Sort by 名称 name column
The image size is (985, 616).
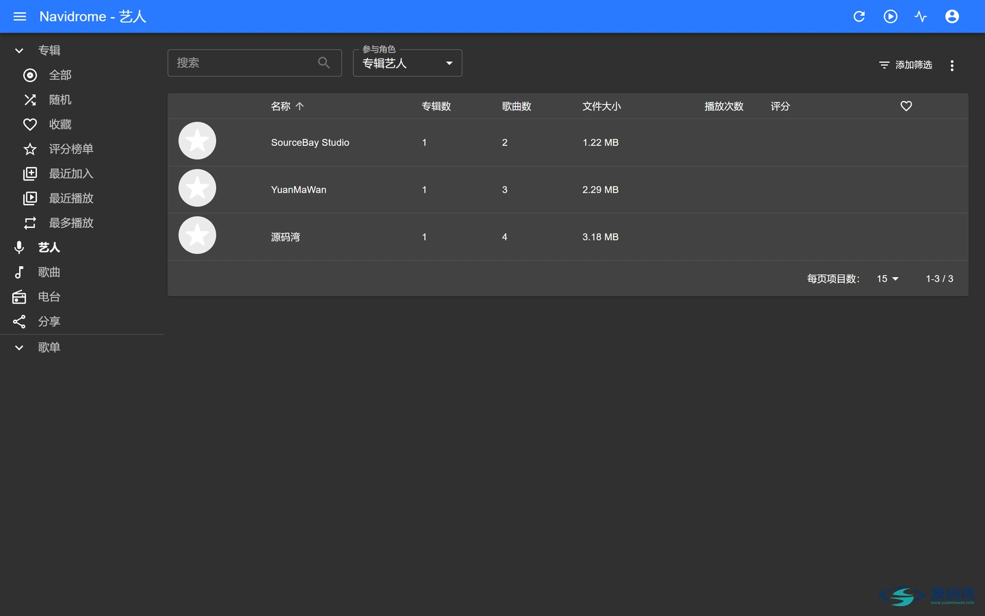click(x=287, y=106)
